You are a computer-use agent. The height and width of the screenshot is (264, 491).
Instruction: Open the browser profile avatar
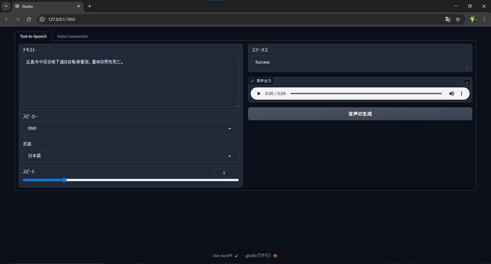click(x=473, y=19)
